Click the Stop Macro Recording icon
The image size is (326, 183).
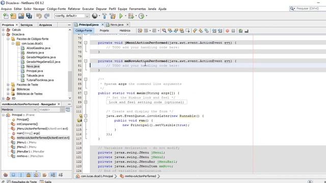(x=233, y=30)
